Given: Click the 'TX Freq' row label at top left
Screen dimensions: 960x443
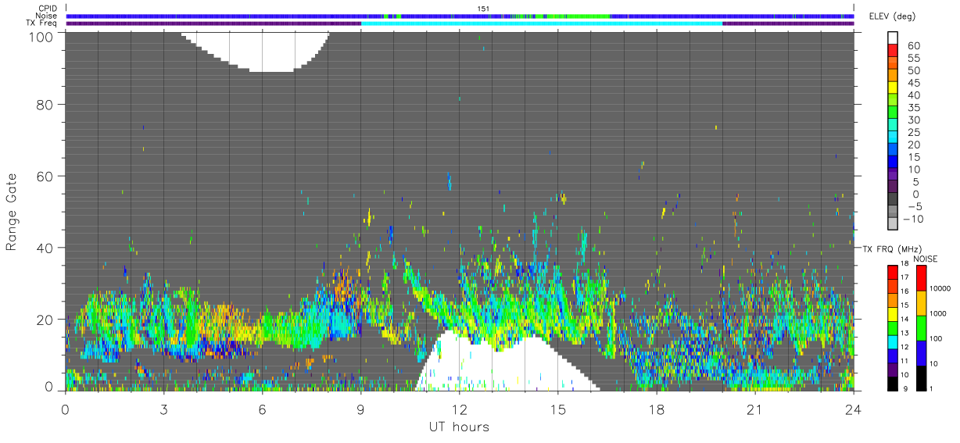Looking at the screenshot, I should pyautogui.click(x=42, y=23).
